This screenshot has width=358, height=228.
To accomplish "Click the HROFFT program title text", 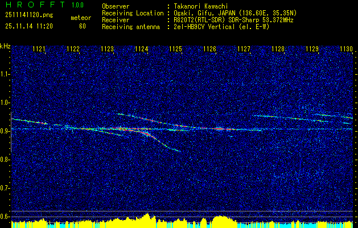I will tap(35, 5).
